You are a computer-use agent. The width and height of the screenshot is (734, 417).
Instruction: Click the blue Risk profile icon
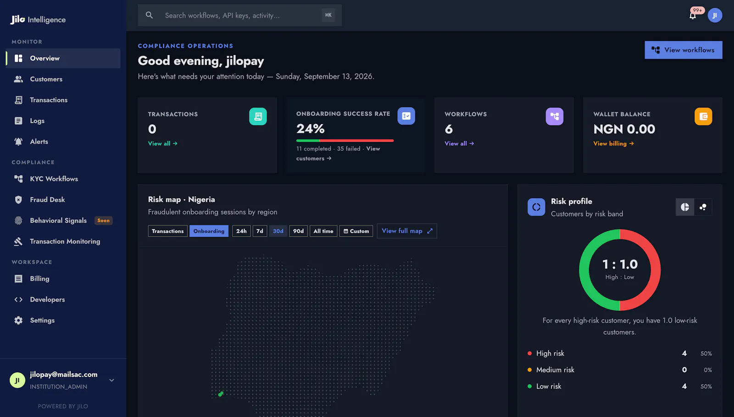536,207
